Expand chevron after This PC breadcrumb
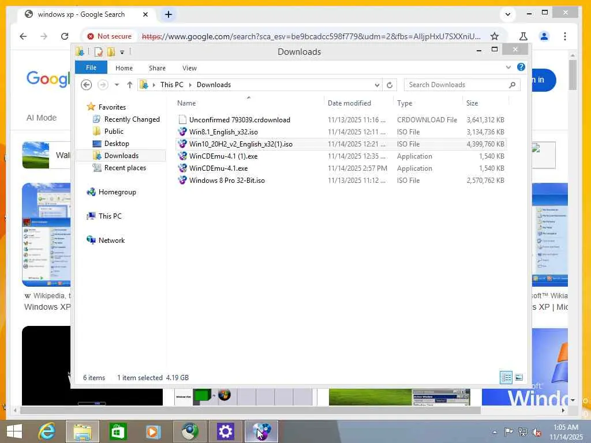Screen dimensions: 591x443 point(190,85)
